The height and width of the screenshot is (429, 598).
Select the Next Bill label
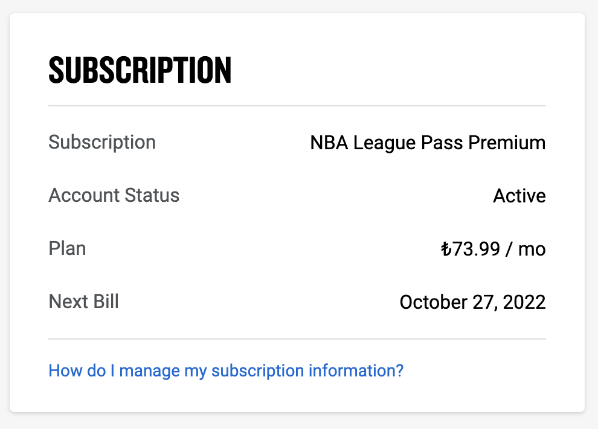(84, 302)
